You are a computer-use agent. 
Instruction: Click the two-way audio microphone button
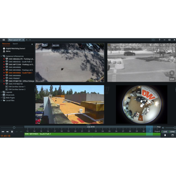click(172, 73)
